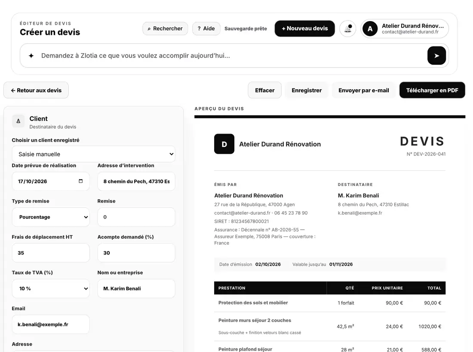Image resolution: width=473 pixels, height=352 pixels.
Task: Download quote with Télécharger en PDF
Action: pyautogui.click(x=432, y=90)
